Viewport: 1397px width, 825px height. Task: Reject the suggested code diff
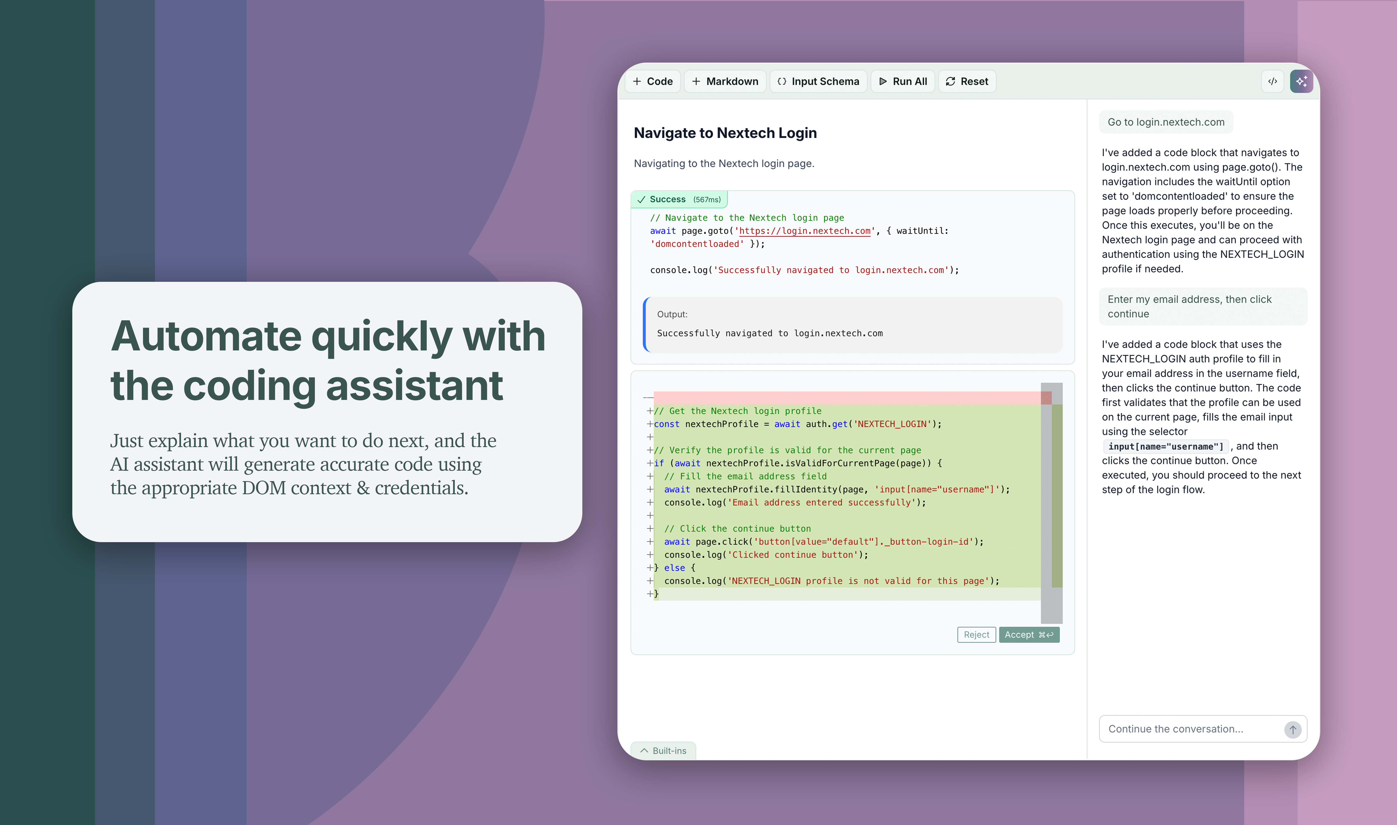[x=976, y=635]
